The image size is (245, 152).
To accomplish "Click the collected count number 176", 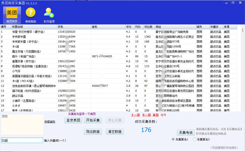I will [146, 130].
